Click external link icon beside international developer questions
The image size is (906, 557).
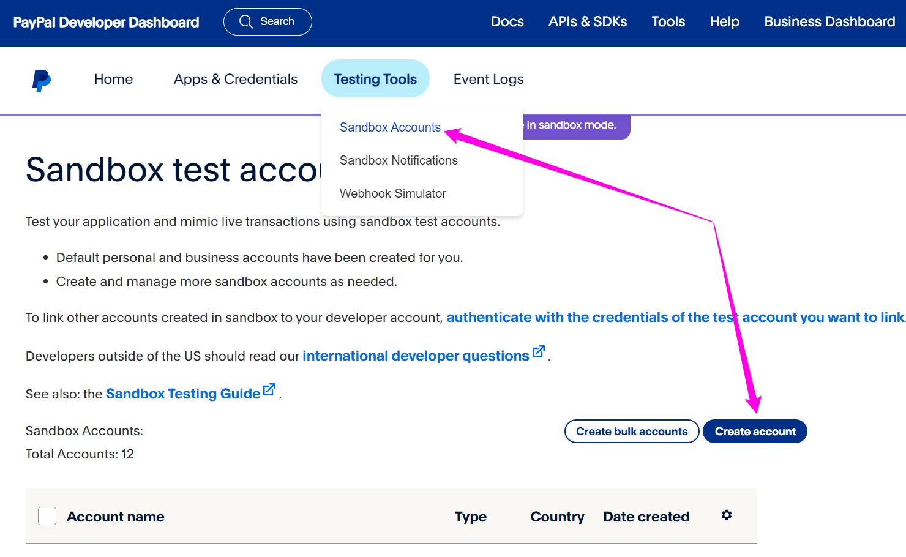538,351
